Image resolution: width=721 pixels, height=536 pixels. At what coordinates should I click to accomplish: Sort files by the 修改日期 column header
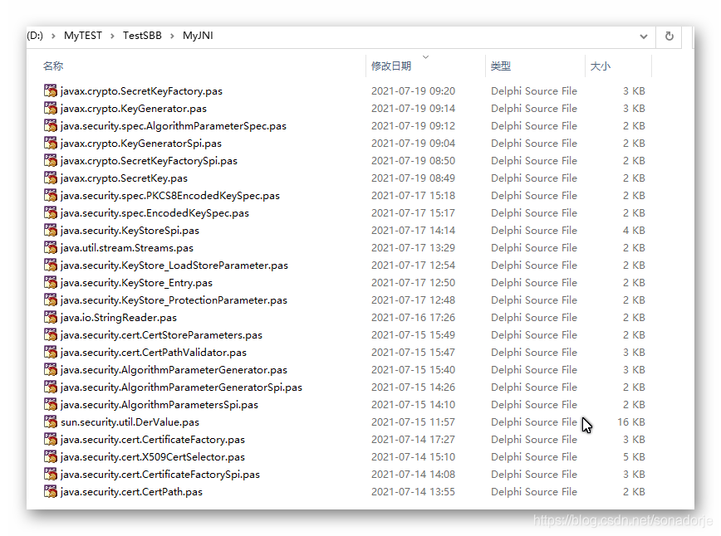point(391,66)
